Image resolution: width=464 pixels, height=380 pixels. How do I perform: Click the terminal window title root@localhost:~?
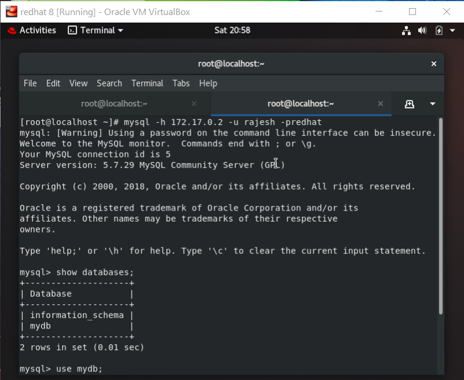coord(231,64)
